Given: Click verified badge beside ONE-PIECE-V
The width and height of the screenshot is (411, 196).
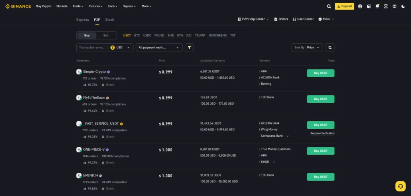Looking at the screenshot, I should pyautogui.click(x=107, y=150).
